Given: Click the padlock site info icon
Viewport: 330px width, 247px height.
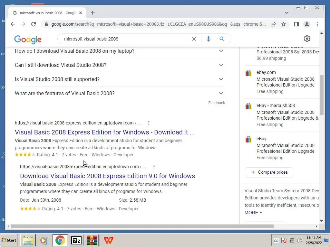Looking at the screenshot, I should [46, 24].
